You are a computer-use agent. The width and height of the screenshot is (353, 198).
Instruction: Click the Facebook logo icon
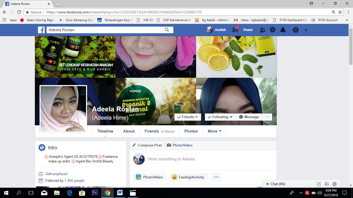41,30
